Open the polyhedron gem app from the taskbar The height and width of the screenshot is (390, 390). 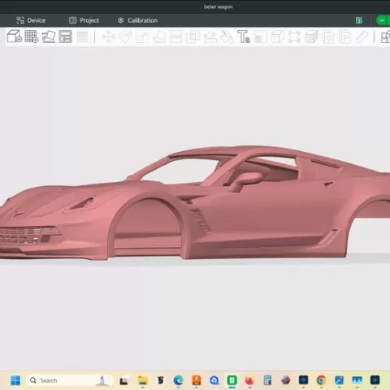(285, 380)
